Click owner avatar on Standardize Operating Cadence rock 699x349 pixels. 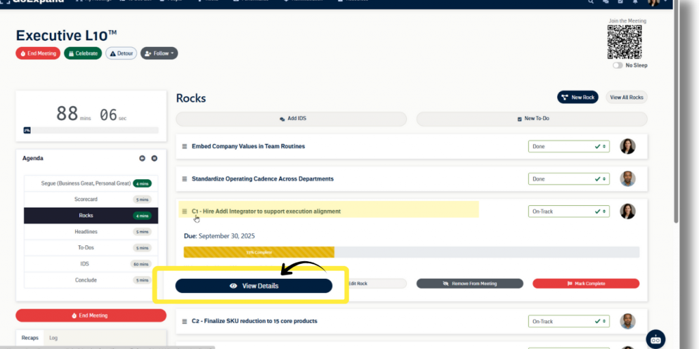coord(627,179)
